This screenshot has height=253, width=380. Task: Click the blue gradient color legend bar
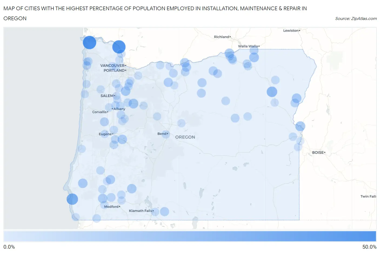point(190,236)
